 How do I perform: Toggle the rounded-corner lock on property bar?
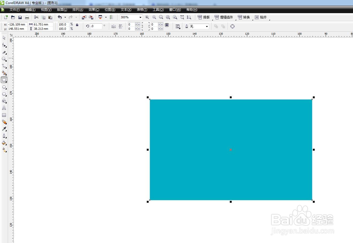[167, 25]
